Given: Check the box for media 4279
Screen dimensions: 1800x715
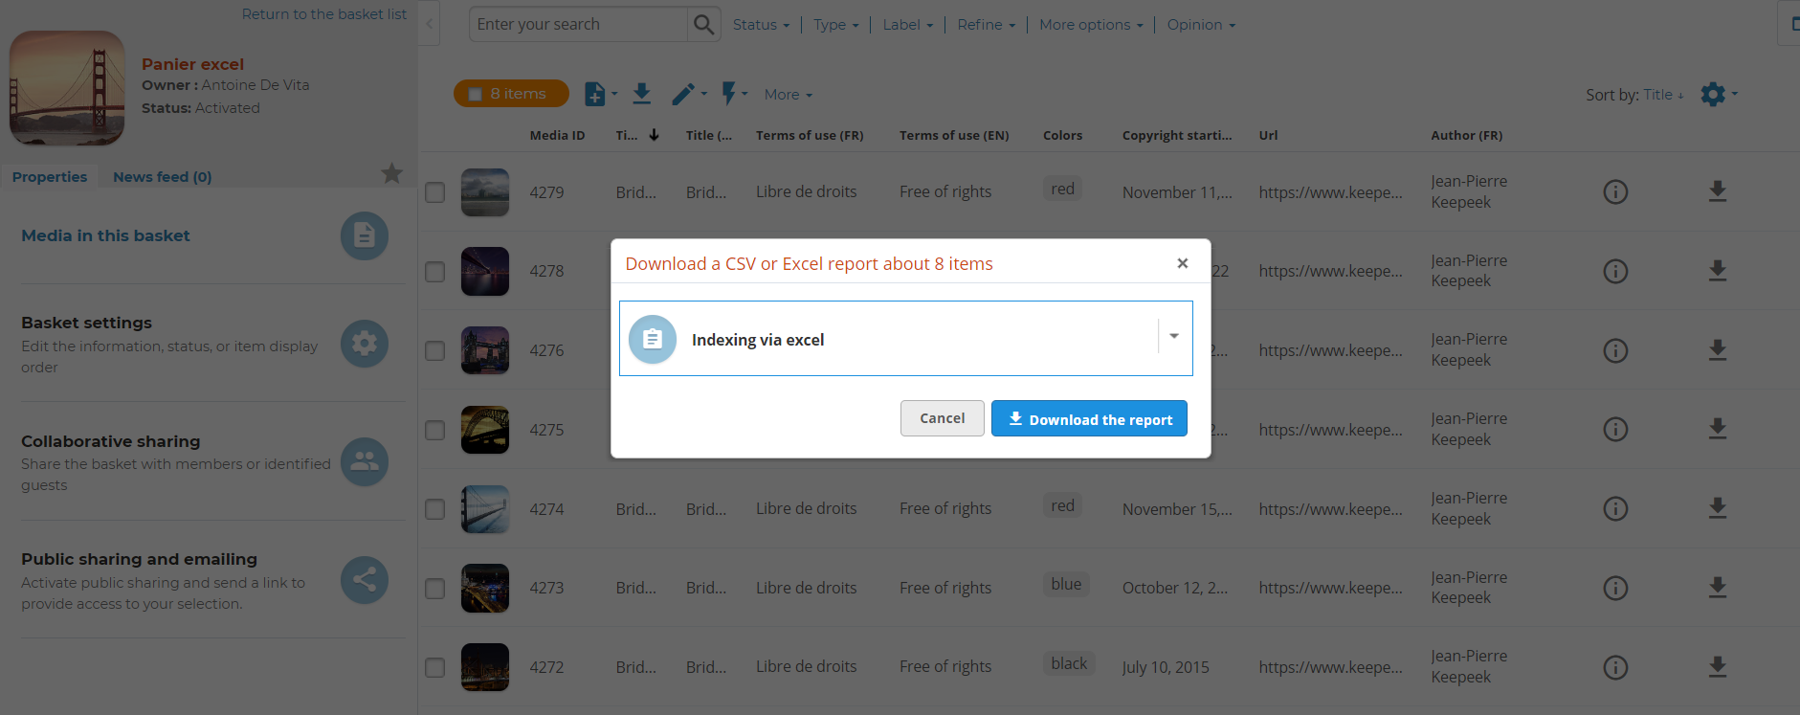Looking at the screenshot, I should (x=435, y=192).
